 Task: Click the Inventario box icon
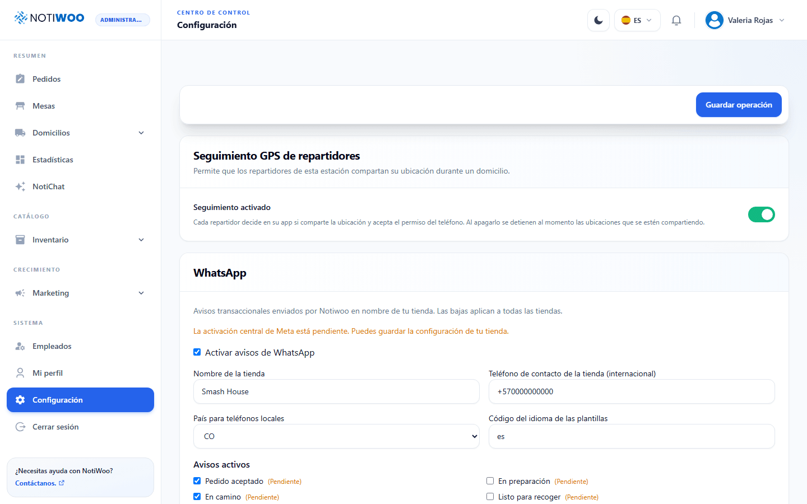pyautogui.click(x=20, y=240)
